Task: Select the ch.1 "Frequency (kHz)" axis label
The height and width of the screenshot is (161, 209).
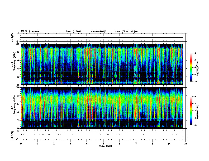Action: [x=15, y=61]
